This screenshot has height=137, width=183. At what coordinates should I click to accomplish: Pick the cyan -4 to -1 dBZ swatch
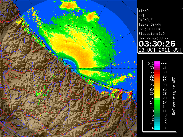coord(157,128)
